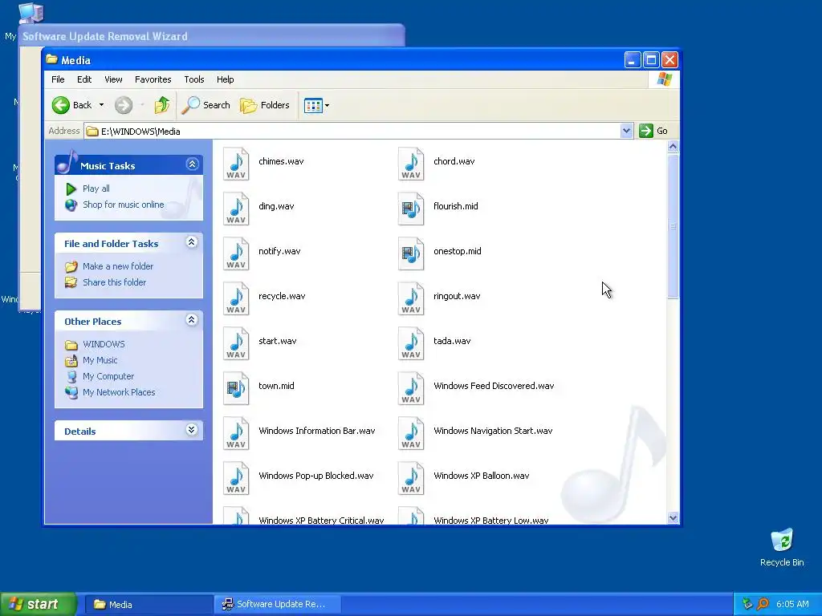
Task: Click the Search toolbar button
Action: pyautogui.click(x=206, y=105)
